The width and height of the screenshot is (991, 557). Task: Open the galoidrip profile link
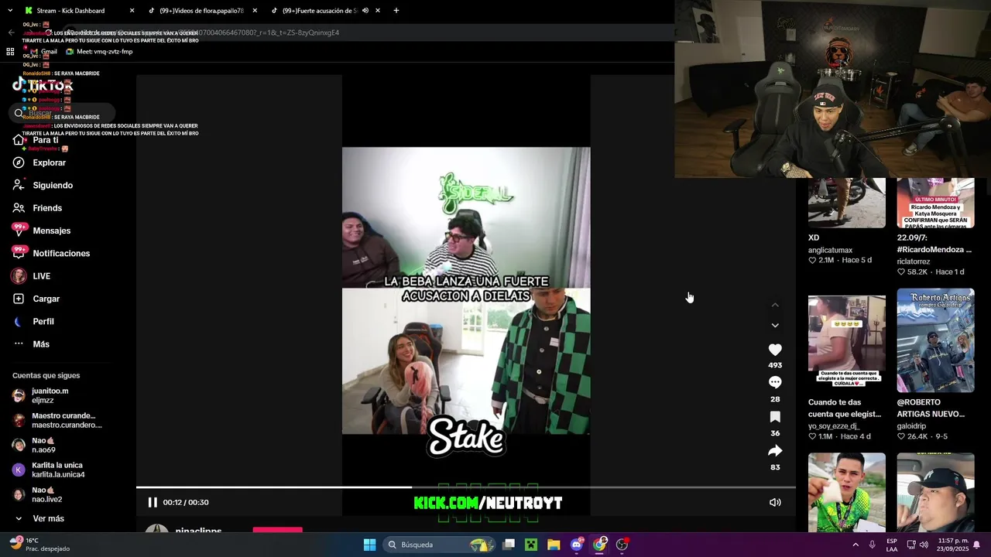pyautogui.click(x=912, y=425)
